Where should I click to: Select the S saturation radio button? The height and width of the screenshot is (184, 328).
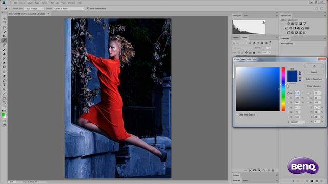[x=288, y=98]
